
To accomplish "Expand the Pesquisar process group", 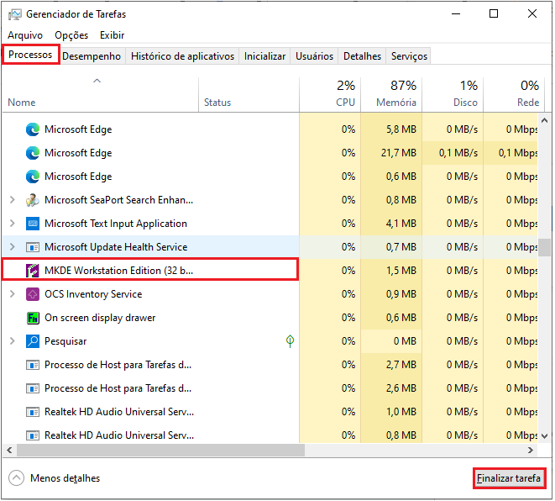I will click(x=13, y=341).
